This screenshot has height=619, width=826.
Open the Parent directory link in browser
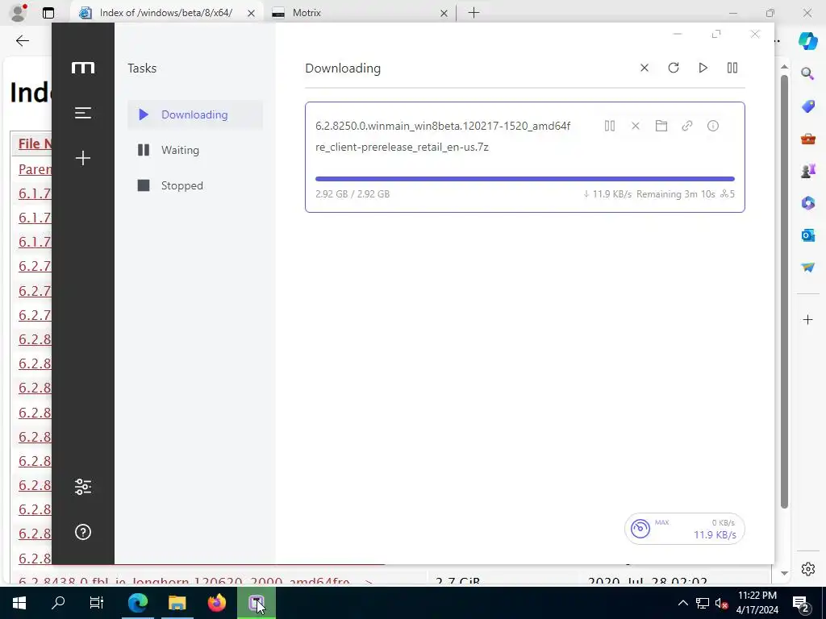35,169
